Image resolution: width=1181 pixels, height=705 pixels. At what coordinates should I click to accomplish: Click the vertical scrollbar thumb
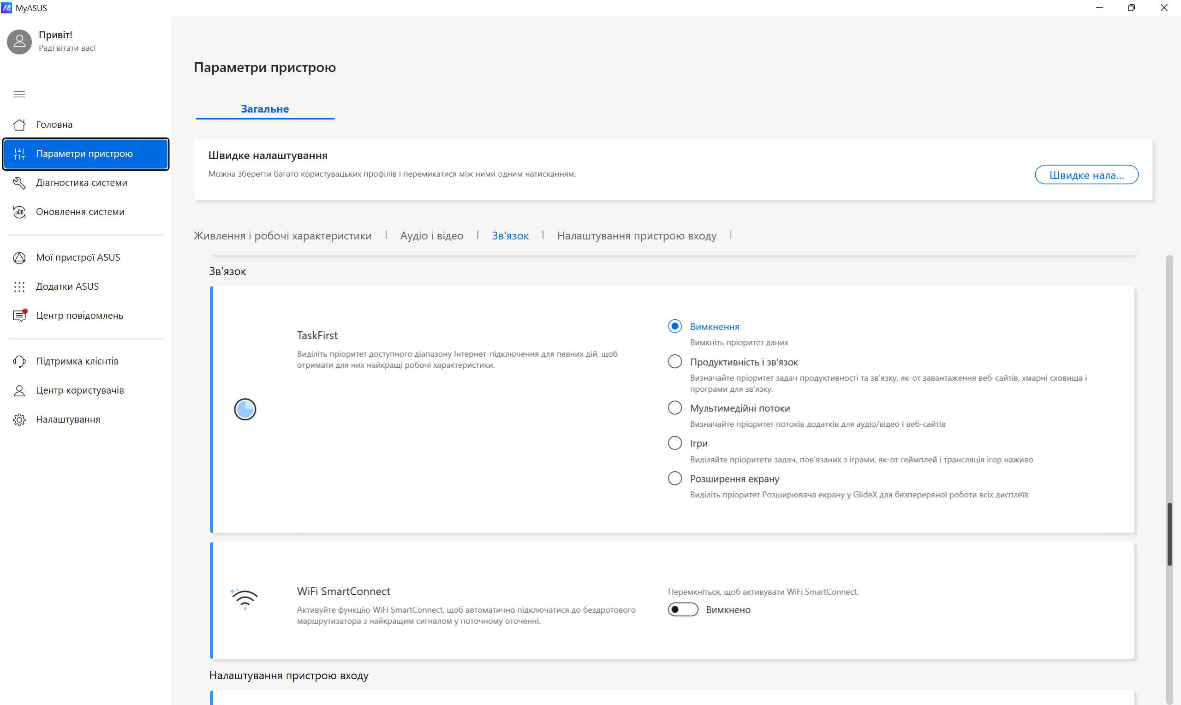click(1169, 534)
